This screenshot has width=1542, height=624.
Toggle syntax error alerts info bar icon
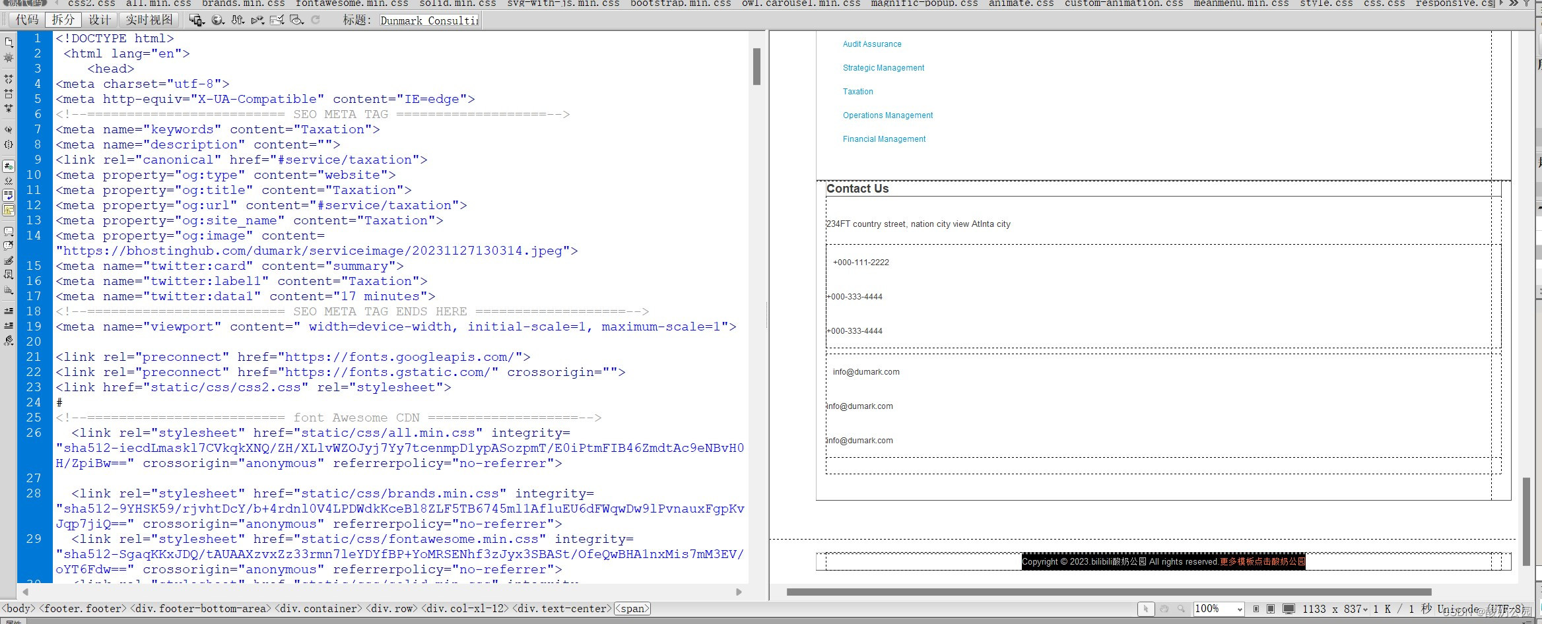9,210
